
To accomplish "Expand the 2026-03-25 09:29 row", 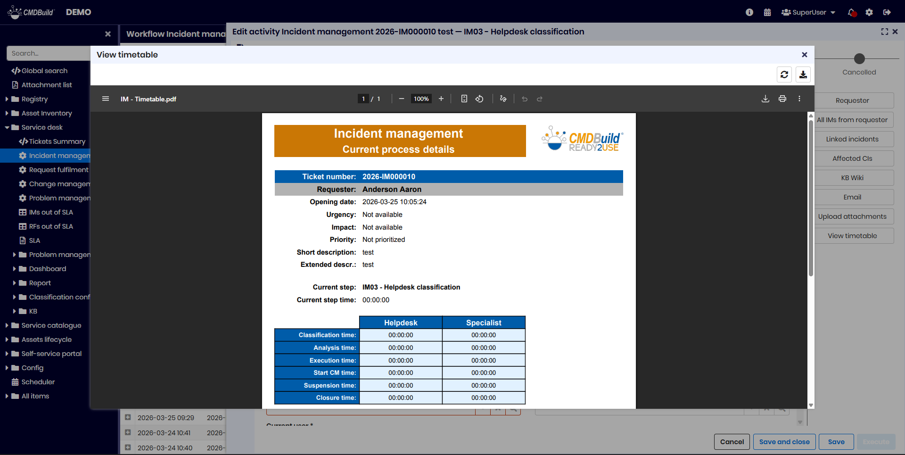I will 128,417.
